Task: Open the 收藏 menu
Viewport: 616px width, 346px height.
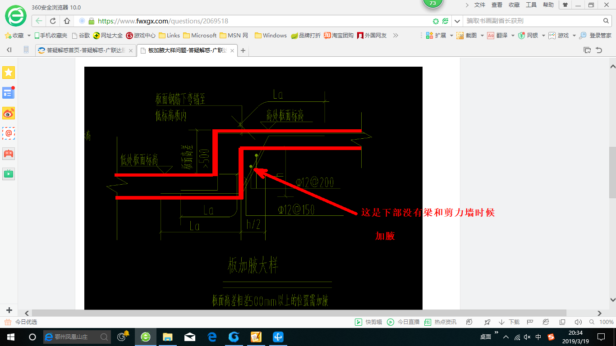Action: pos(514,5)
